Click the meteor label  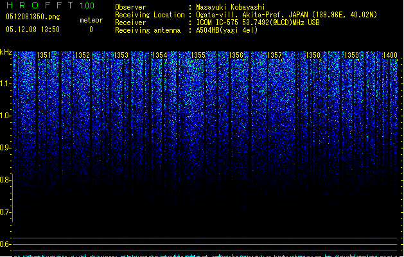pos(91,20)
